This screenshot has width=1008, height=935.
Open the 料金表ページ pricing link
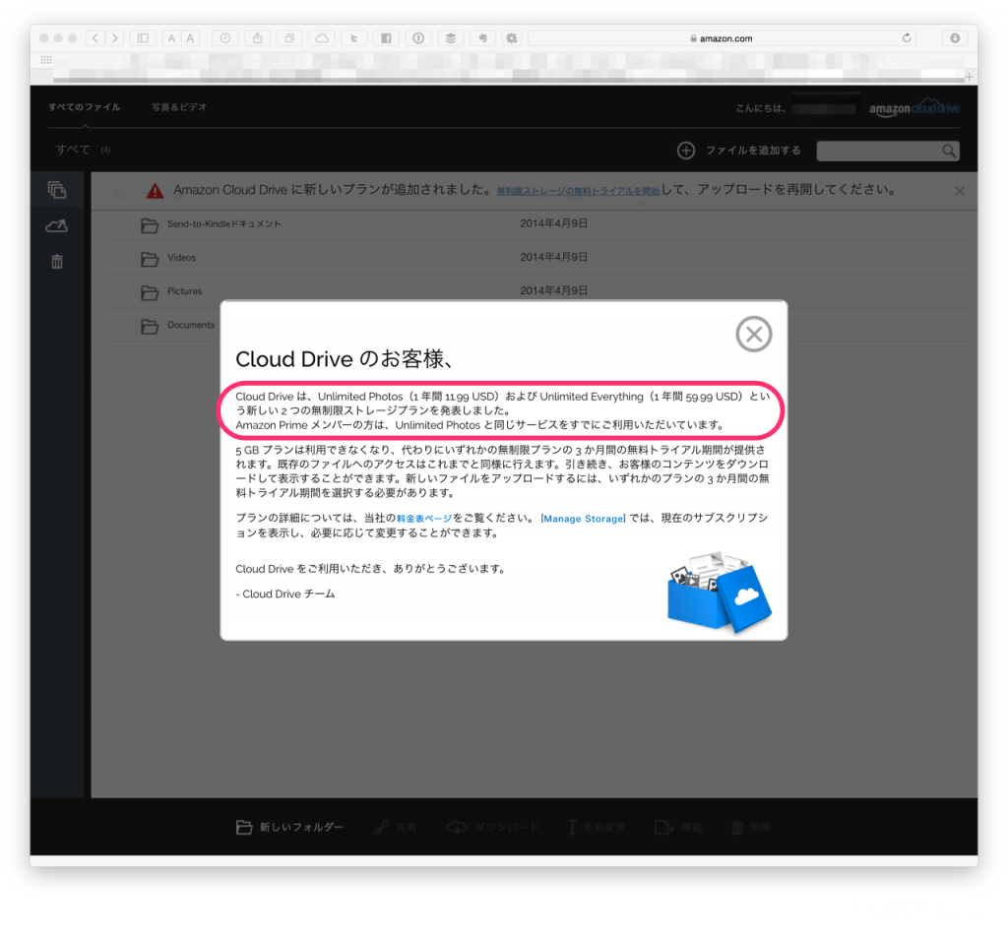tap(424, 519)
